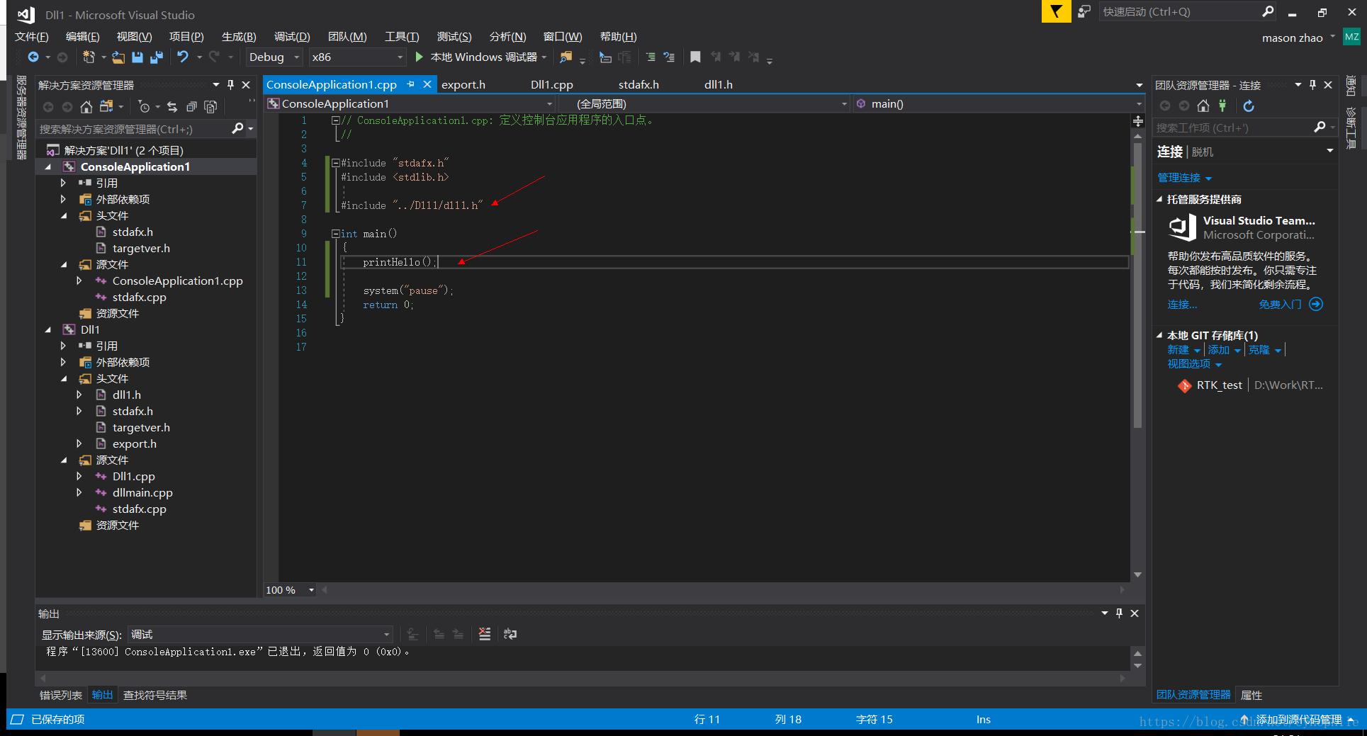Screen dimensions: 1367x736
Task: Click the Manage Connections plug icon
Action: [1222, 106]
